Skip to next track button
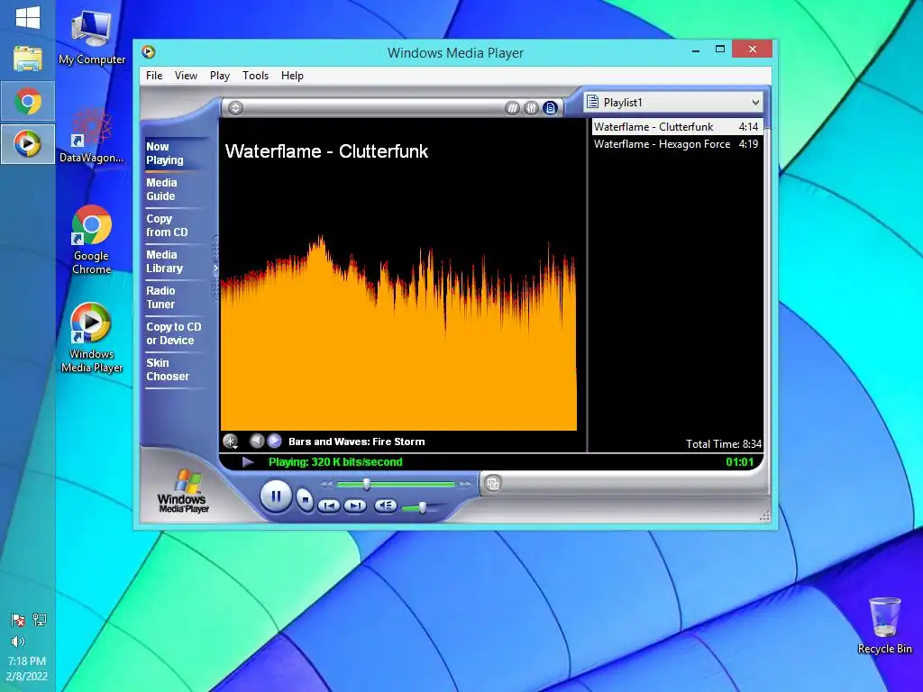 [x=354, y=505]
